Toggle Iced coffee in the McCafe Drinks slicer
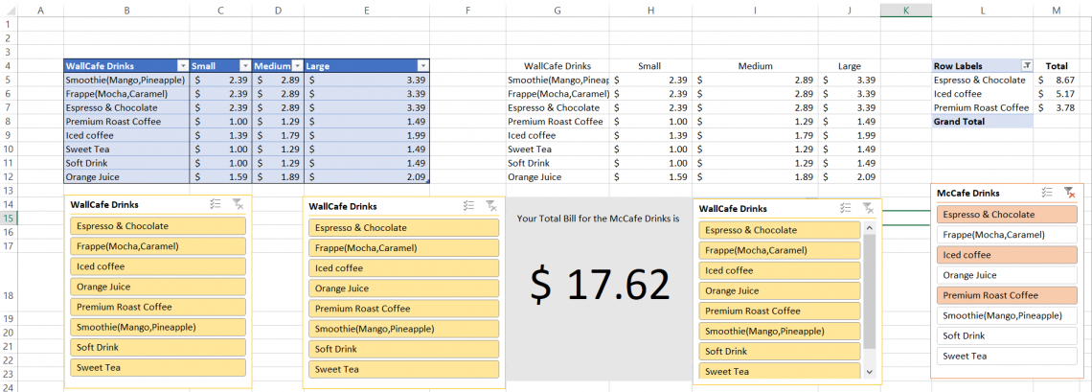 (x=1007, y=255)
